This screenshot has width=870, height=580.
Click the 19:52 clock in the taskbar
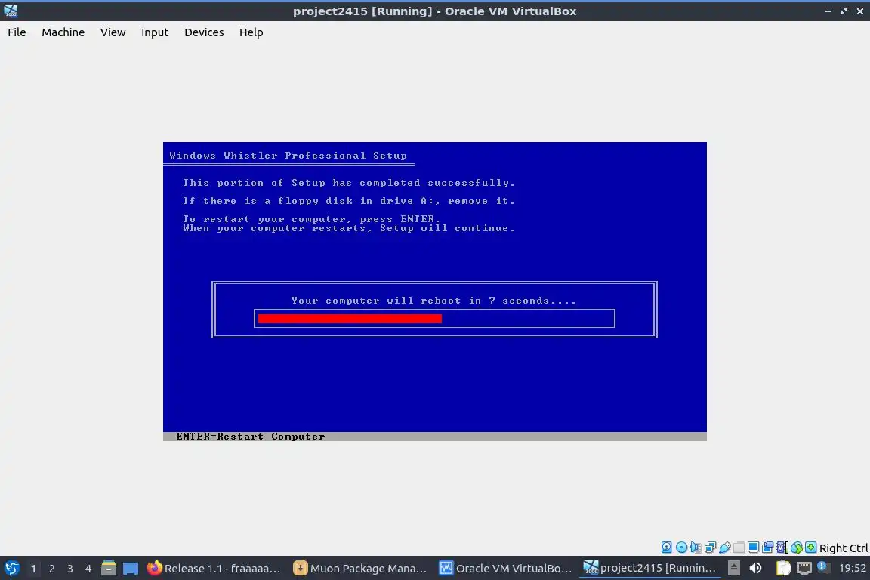(852, 568)
